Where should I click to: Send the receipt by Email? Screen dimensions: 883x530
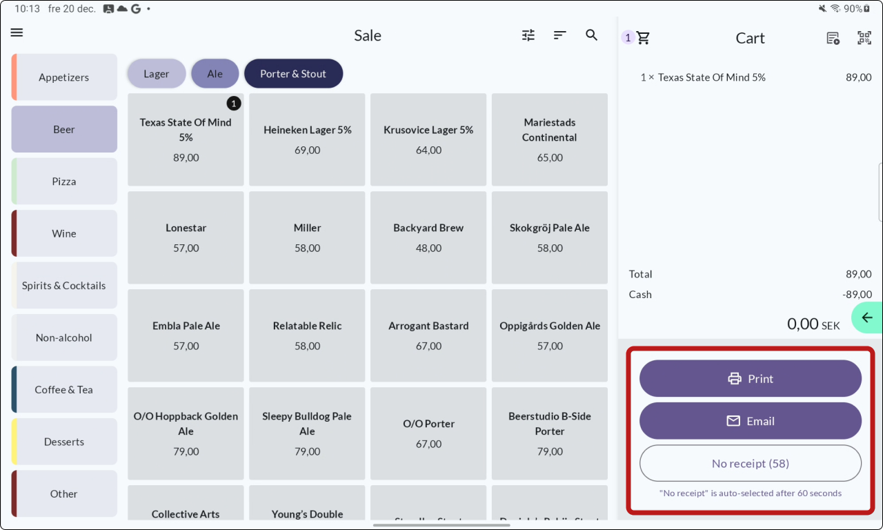click(x=751, y=421)
